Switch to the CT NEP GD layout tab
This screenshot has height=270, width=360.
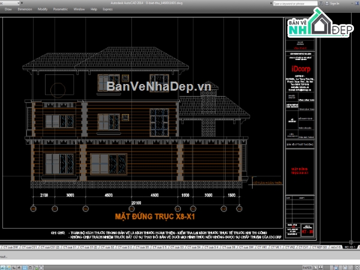(319, 247)
